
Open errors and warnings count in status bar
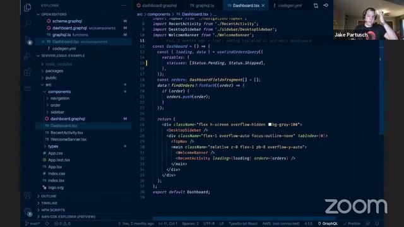click(62, 224)
